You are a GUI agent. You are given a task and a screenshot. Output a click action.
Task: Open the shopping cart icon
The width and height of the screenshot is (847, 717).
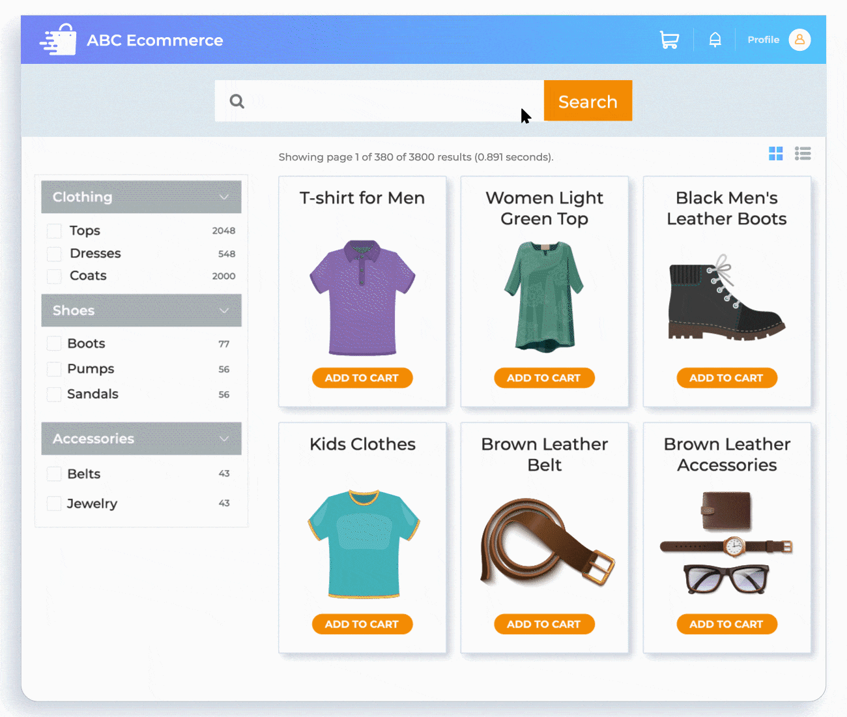coord(669,40)
